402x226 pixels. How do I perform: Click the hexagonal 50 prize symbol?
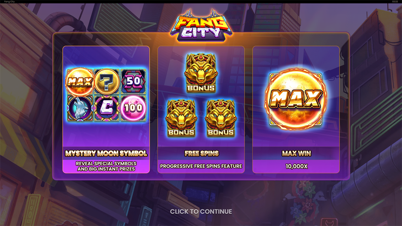click(133, 82)
